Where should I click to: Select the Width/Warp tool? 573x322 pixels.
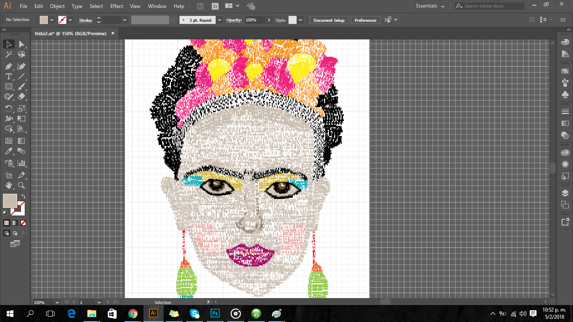[x=8, y=119]
